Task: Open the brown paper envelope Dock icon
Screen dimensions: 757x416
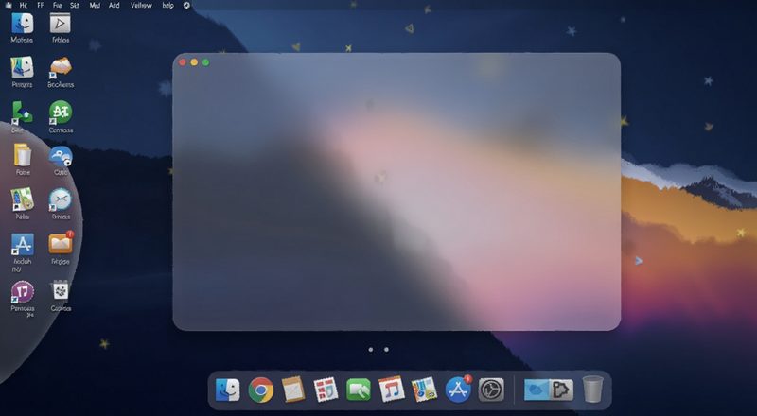Action: [293, 390]
